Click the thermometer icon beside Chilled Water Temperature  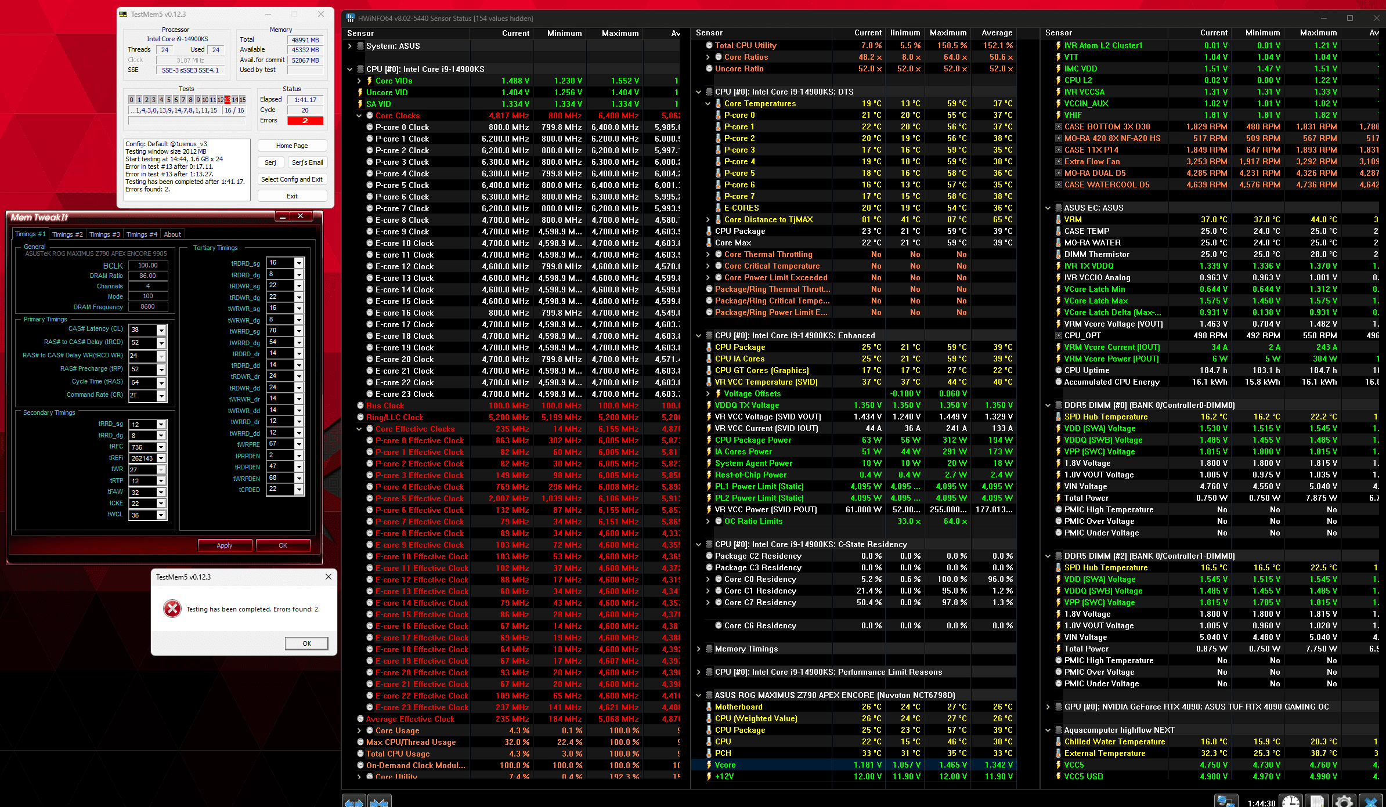tap(1058, 741)
